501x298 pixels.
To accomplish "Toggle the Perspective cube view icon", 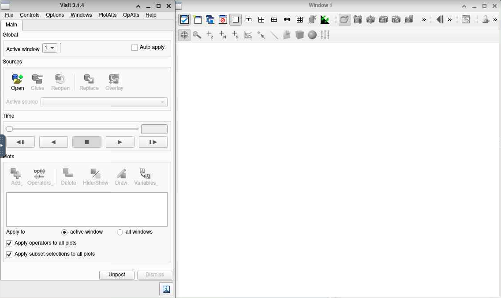I will coord(344,20).
